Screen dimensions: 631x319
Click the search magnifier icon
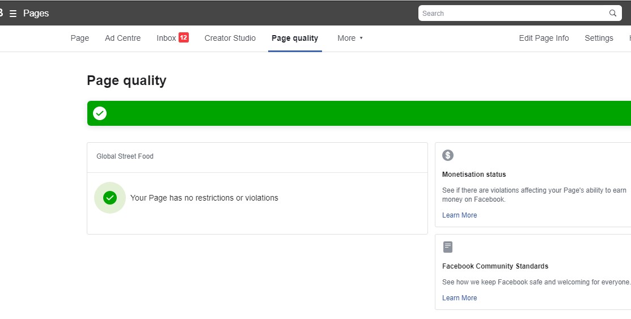pos(612,13)
